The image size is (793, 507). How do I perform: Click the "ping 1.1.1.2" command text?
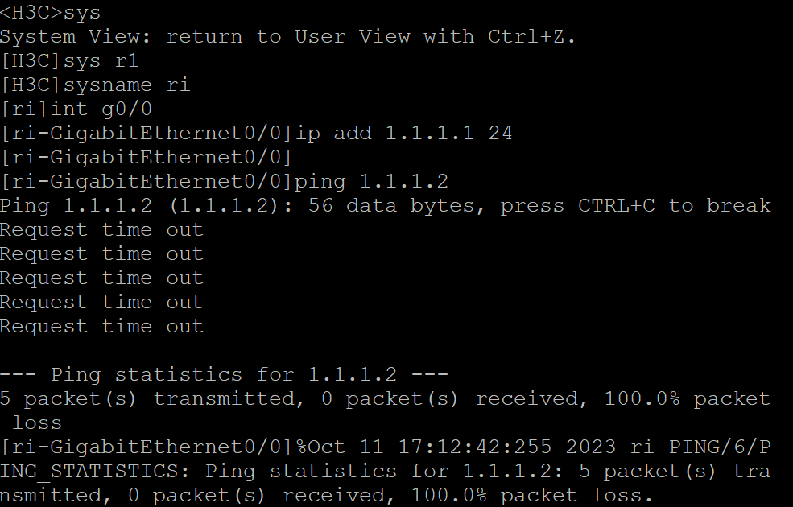click(371, 182)
